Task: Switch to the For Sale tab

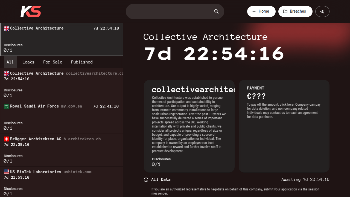Action: (x=52, y=62)
